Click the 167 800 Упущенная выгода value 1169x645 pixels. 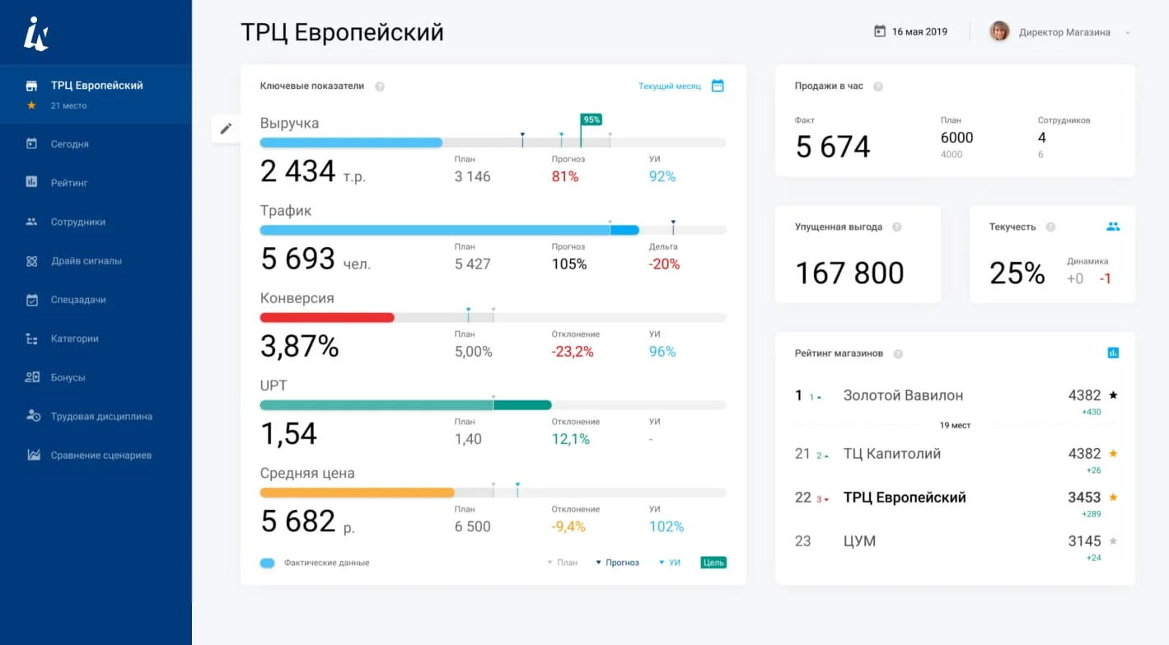pyautogui.click(x=849, y=273)
